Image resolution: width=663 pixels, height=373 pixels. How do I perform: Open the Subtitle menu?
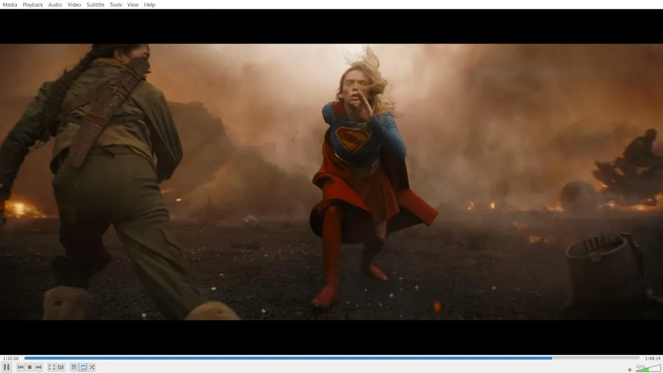(95, 5)
